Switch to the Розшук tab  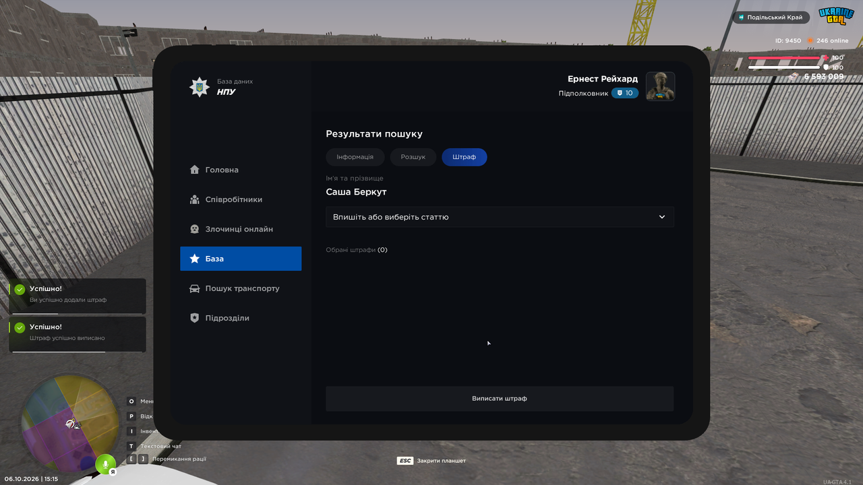pos(413,157)
